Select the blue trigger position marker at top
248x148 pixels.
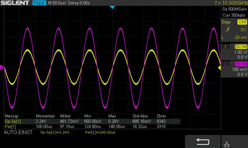pos(112,7)
